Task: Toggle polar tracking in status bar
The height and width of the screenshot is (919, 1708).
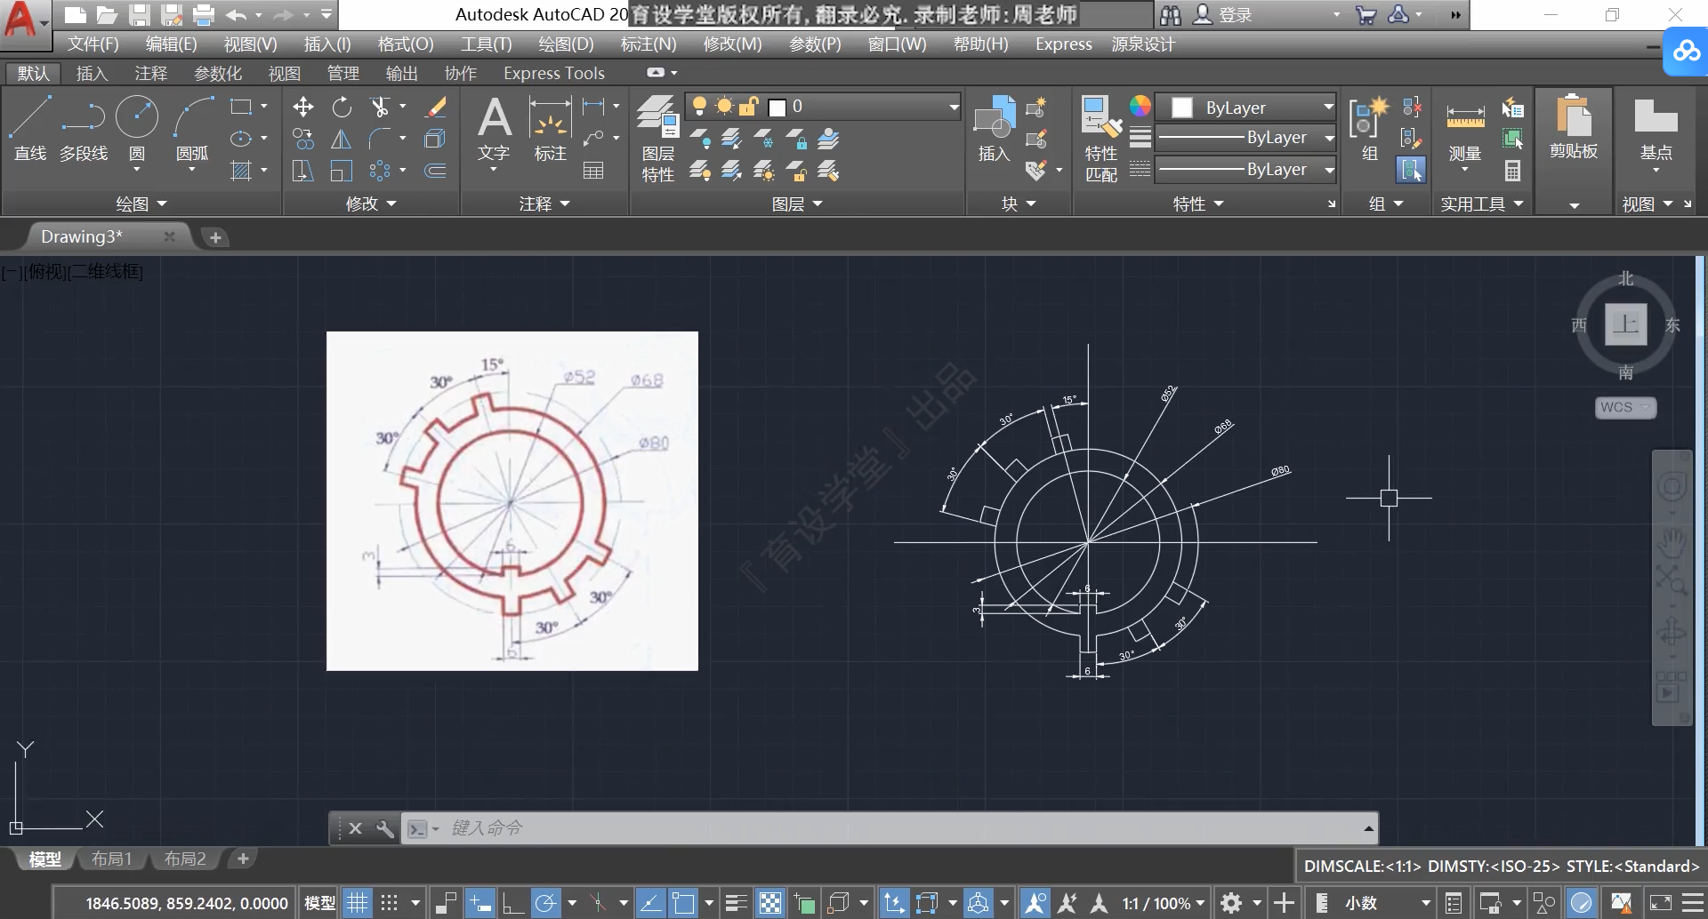Action: (x=545, y=904)
